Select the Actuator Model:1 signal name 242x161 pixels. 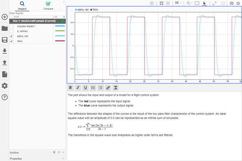26,26
